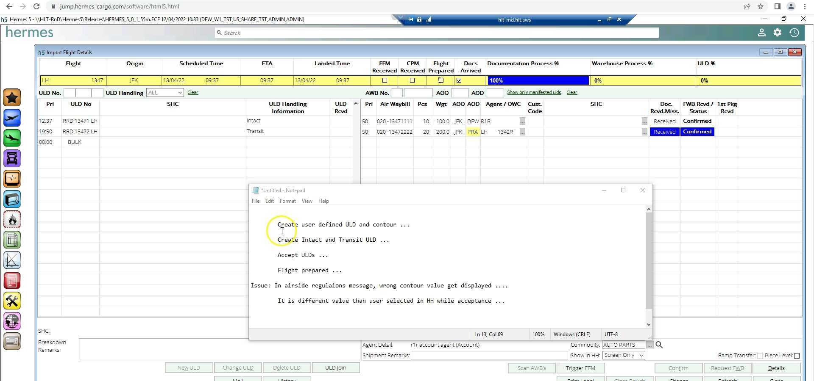814x381 pixels.
Task: Uncheck the Docs Arrived checkbox
Action: 459,80
